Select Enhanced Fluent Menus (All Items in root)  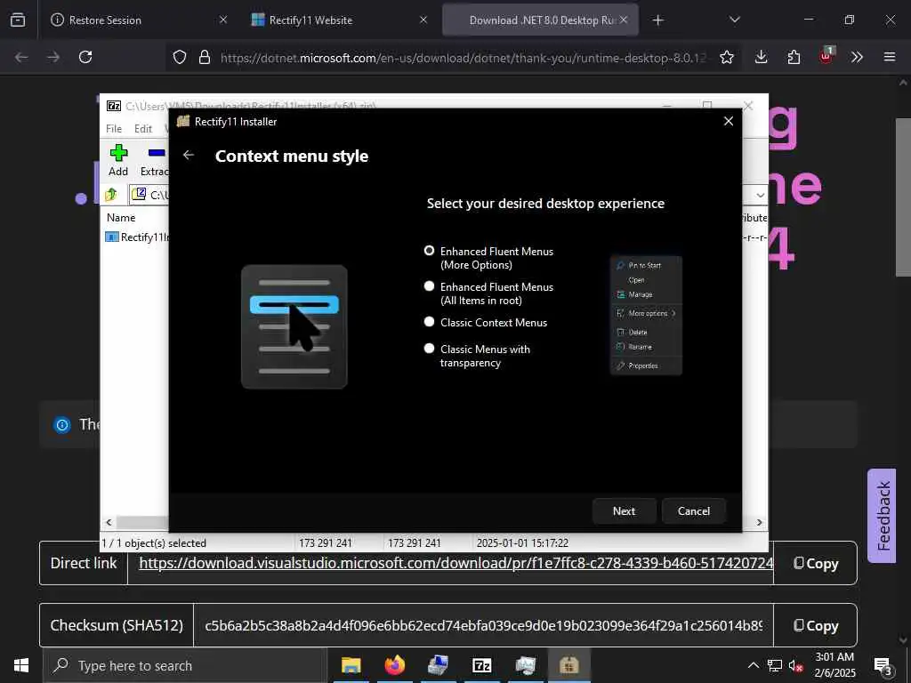tap(430, 286)
